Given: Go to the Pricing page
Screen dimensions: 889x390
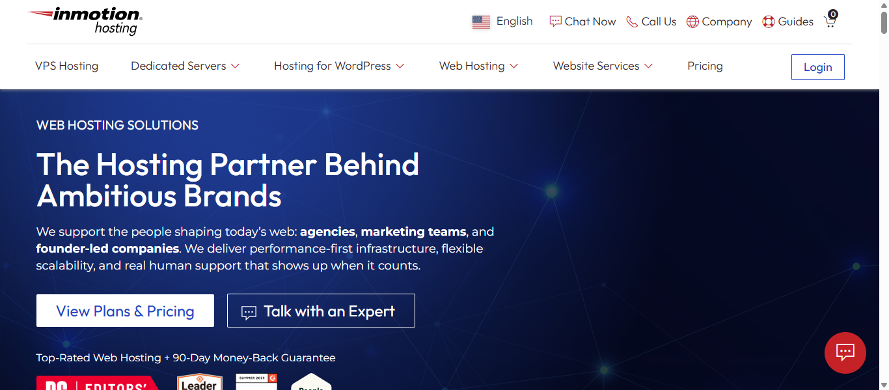Looking at the screenshot, I should pos(705,66).
